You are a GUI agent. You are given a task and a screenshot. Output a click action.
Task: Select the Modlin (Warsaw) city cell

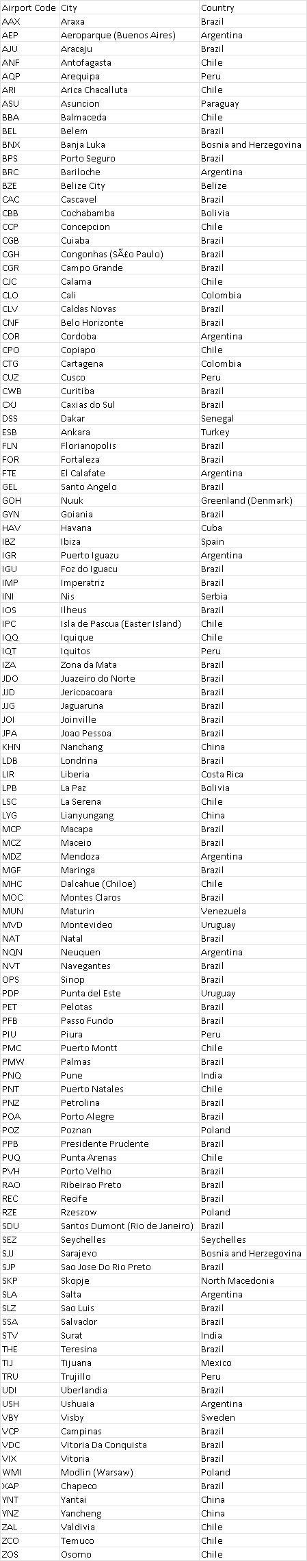129,1472
